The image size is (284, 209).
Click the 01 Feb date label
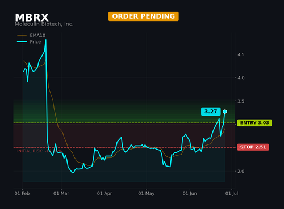[x=22, y=193]
